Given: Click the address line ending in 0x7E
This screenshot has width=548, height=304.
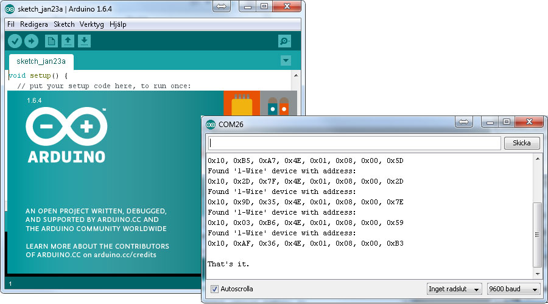Looking at the screenshot, I should (x=306, y=202).
